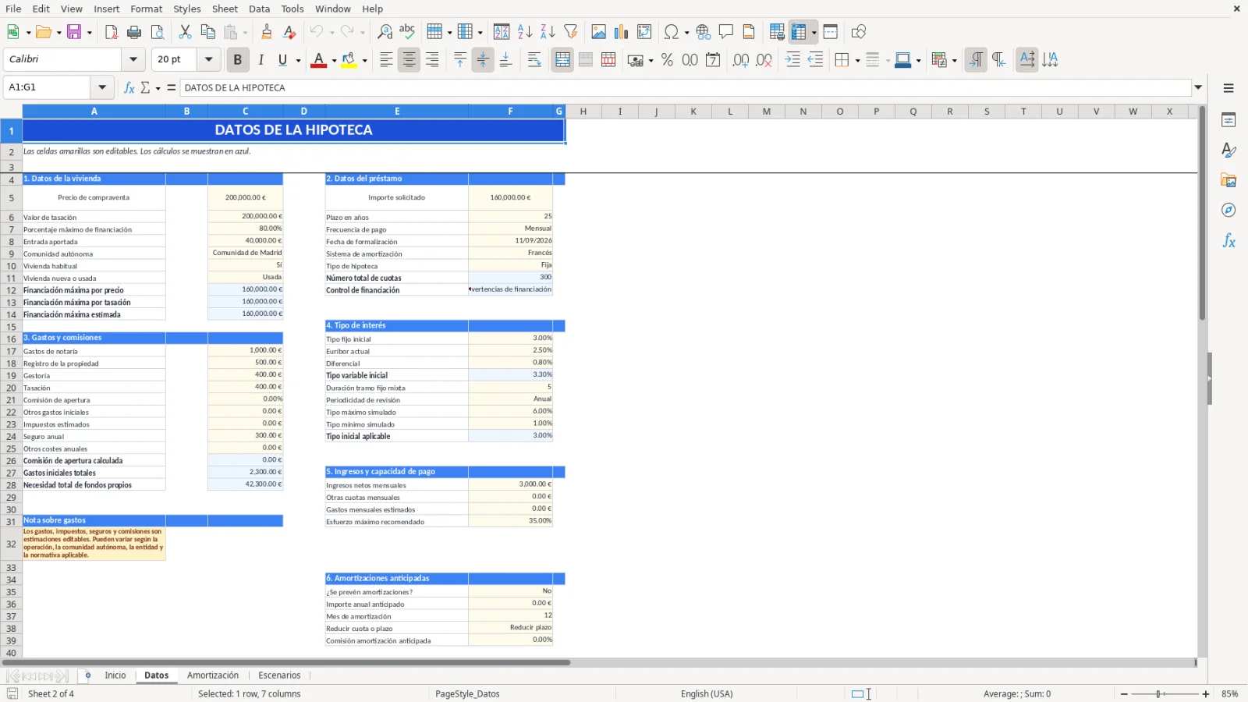Screen dimensions: 1248x702
Task: Toggle AutoFilter funnel icon
Action: 571,32
